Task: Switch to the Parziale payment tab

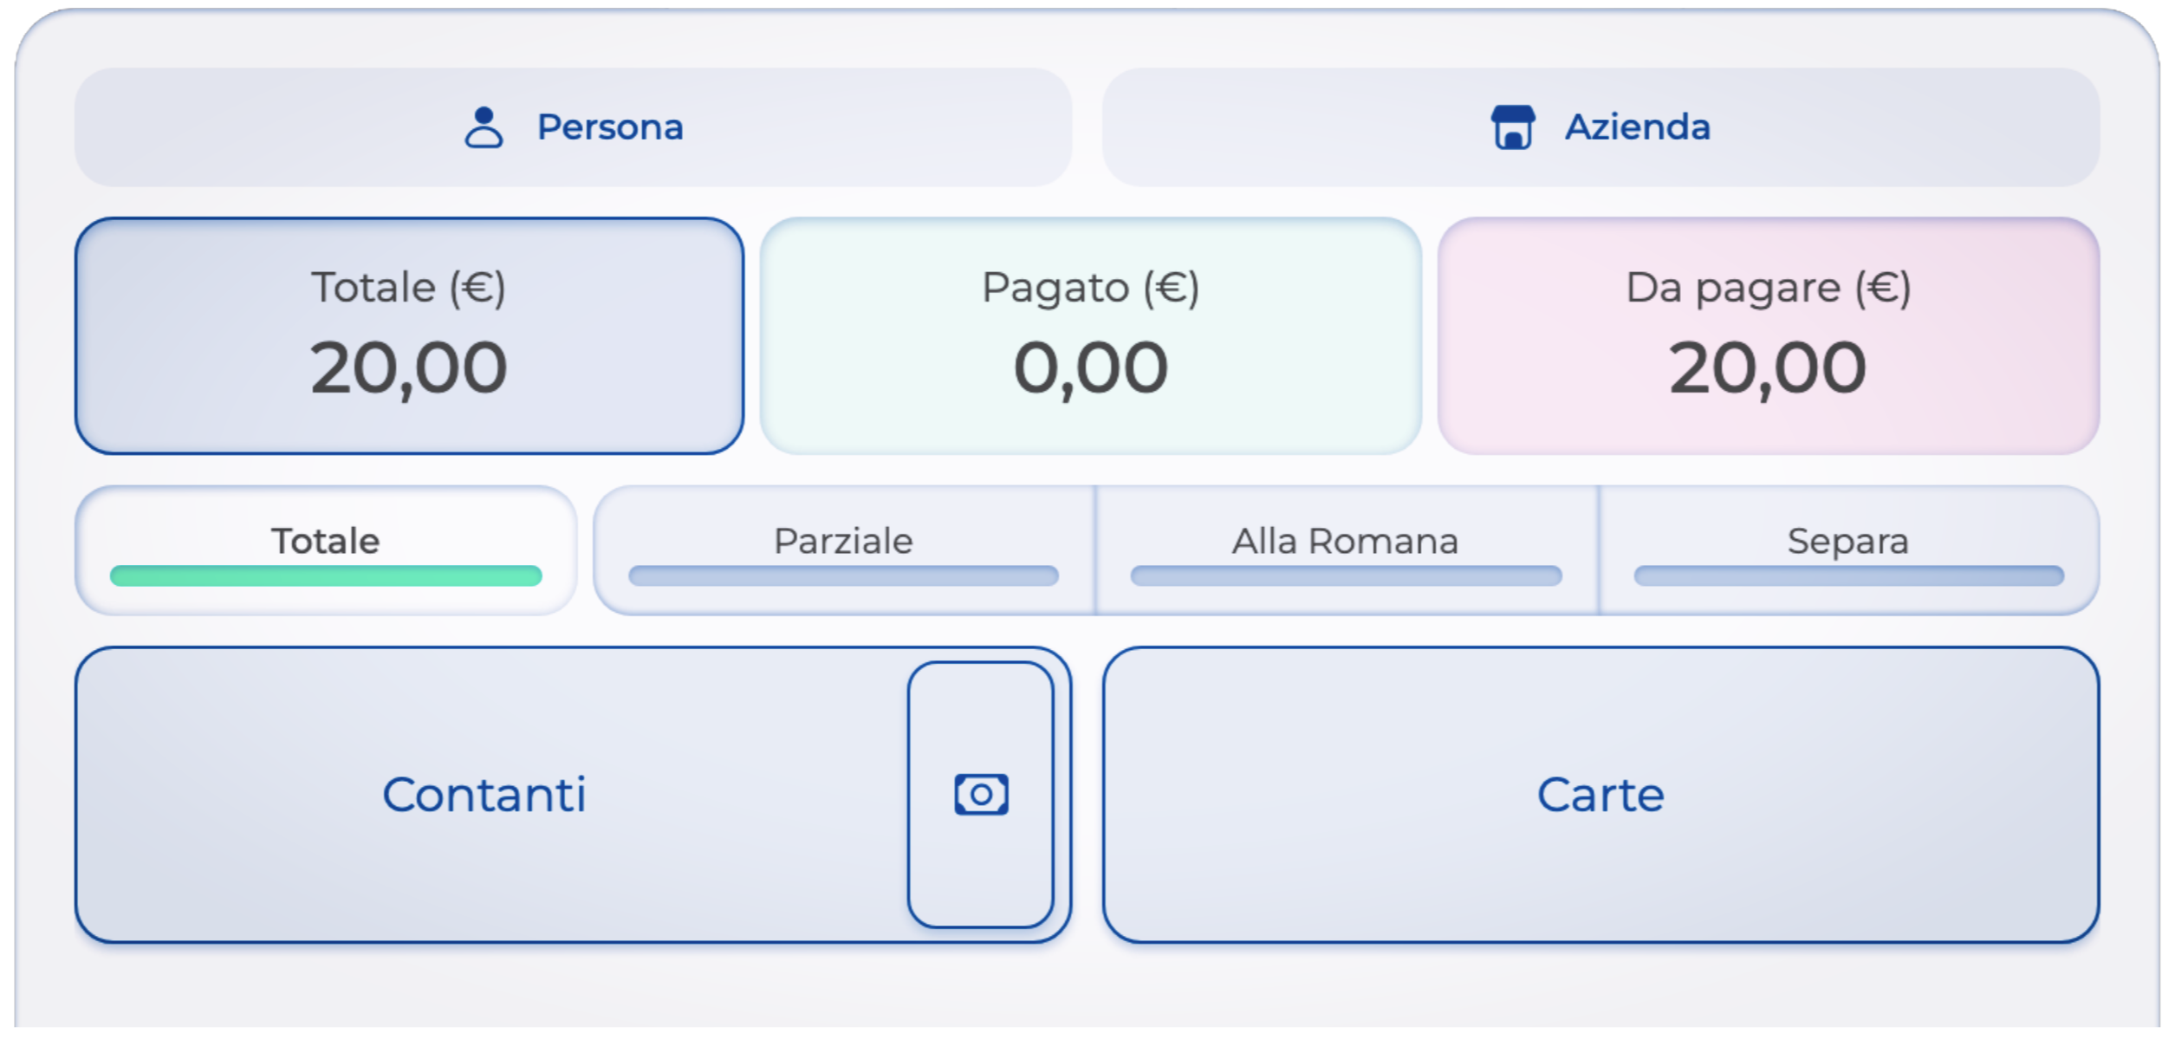Action: pyautogui.click(x=843, y=541)
